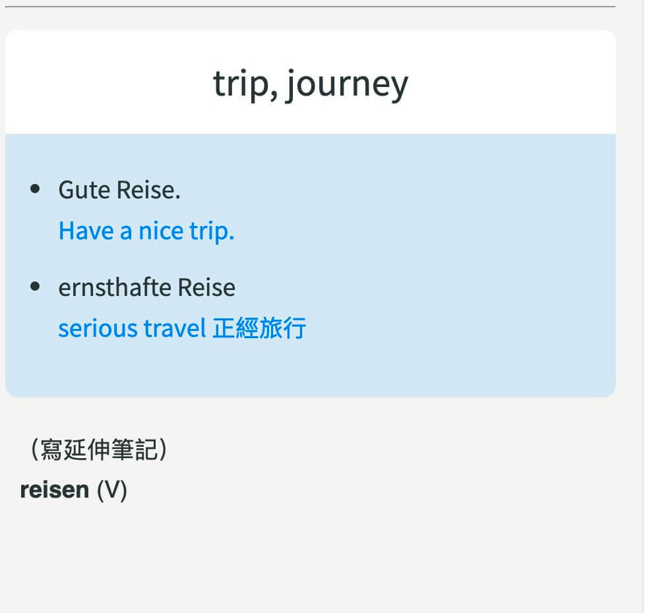Select the "ernsthafte Reise" example phrase
Screen dimensions: 645x613
(x=146, y=287)
